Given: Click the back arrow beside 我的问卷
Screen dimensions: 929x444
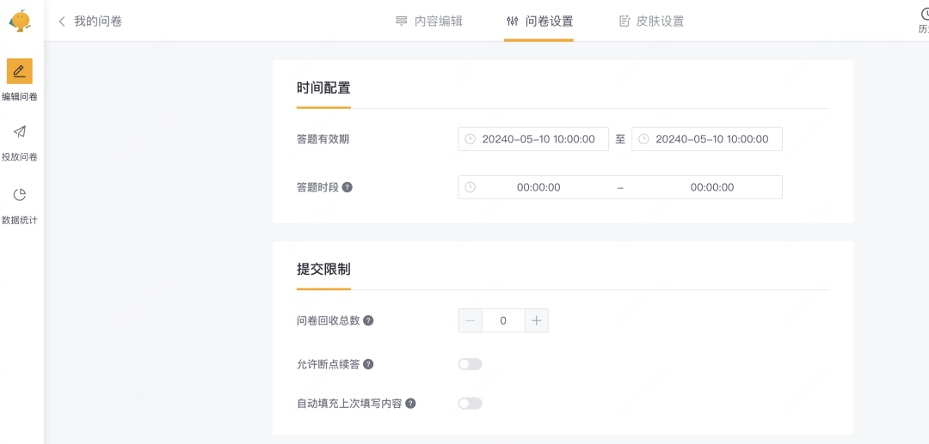Looking at the screenshot, I should pos(62,21).
